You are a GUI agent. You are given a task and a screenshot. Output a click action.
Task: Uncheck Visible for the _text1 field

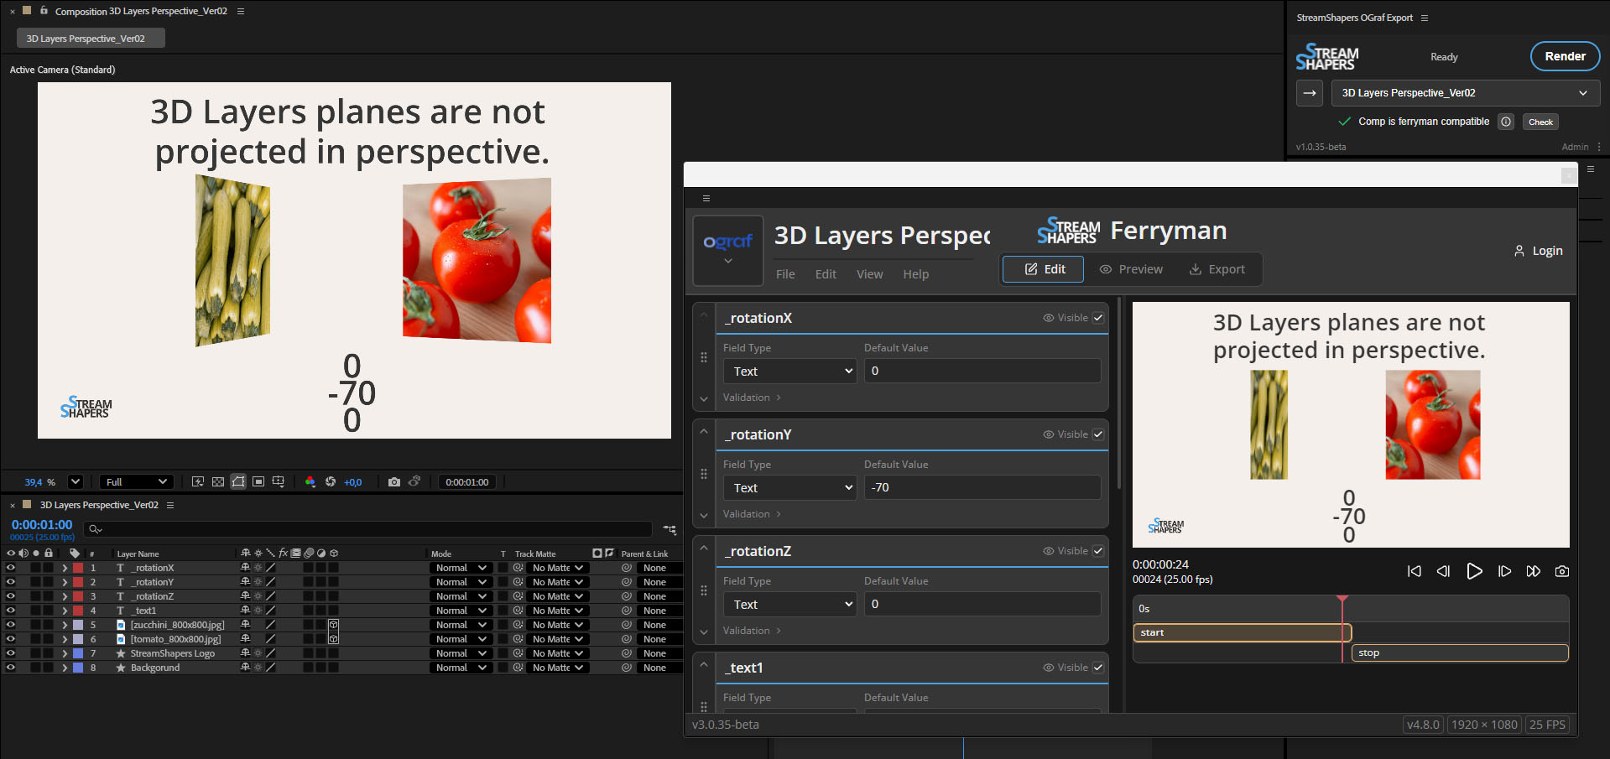(1098, 668)
